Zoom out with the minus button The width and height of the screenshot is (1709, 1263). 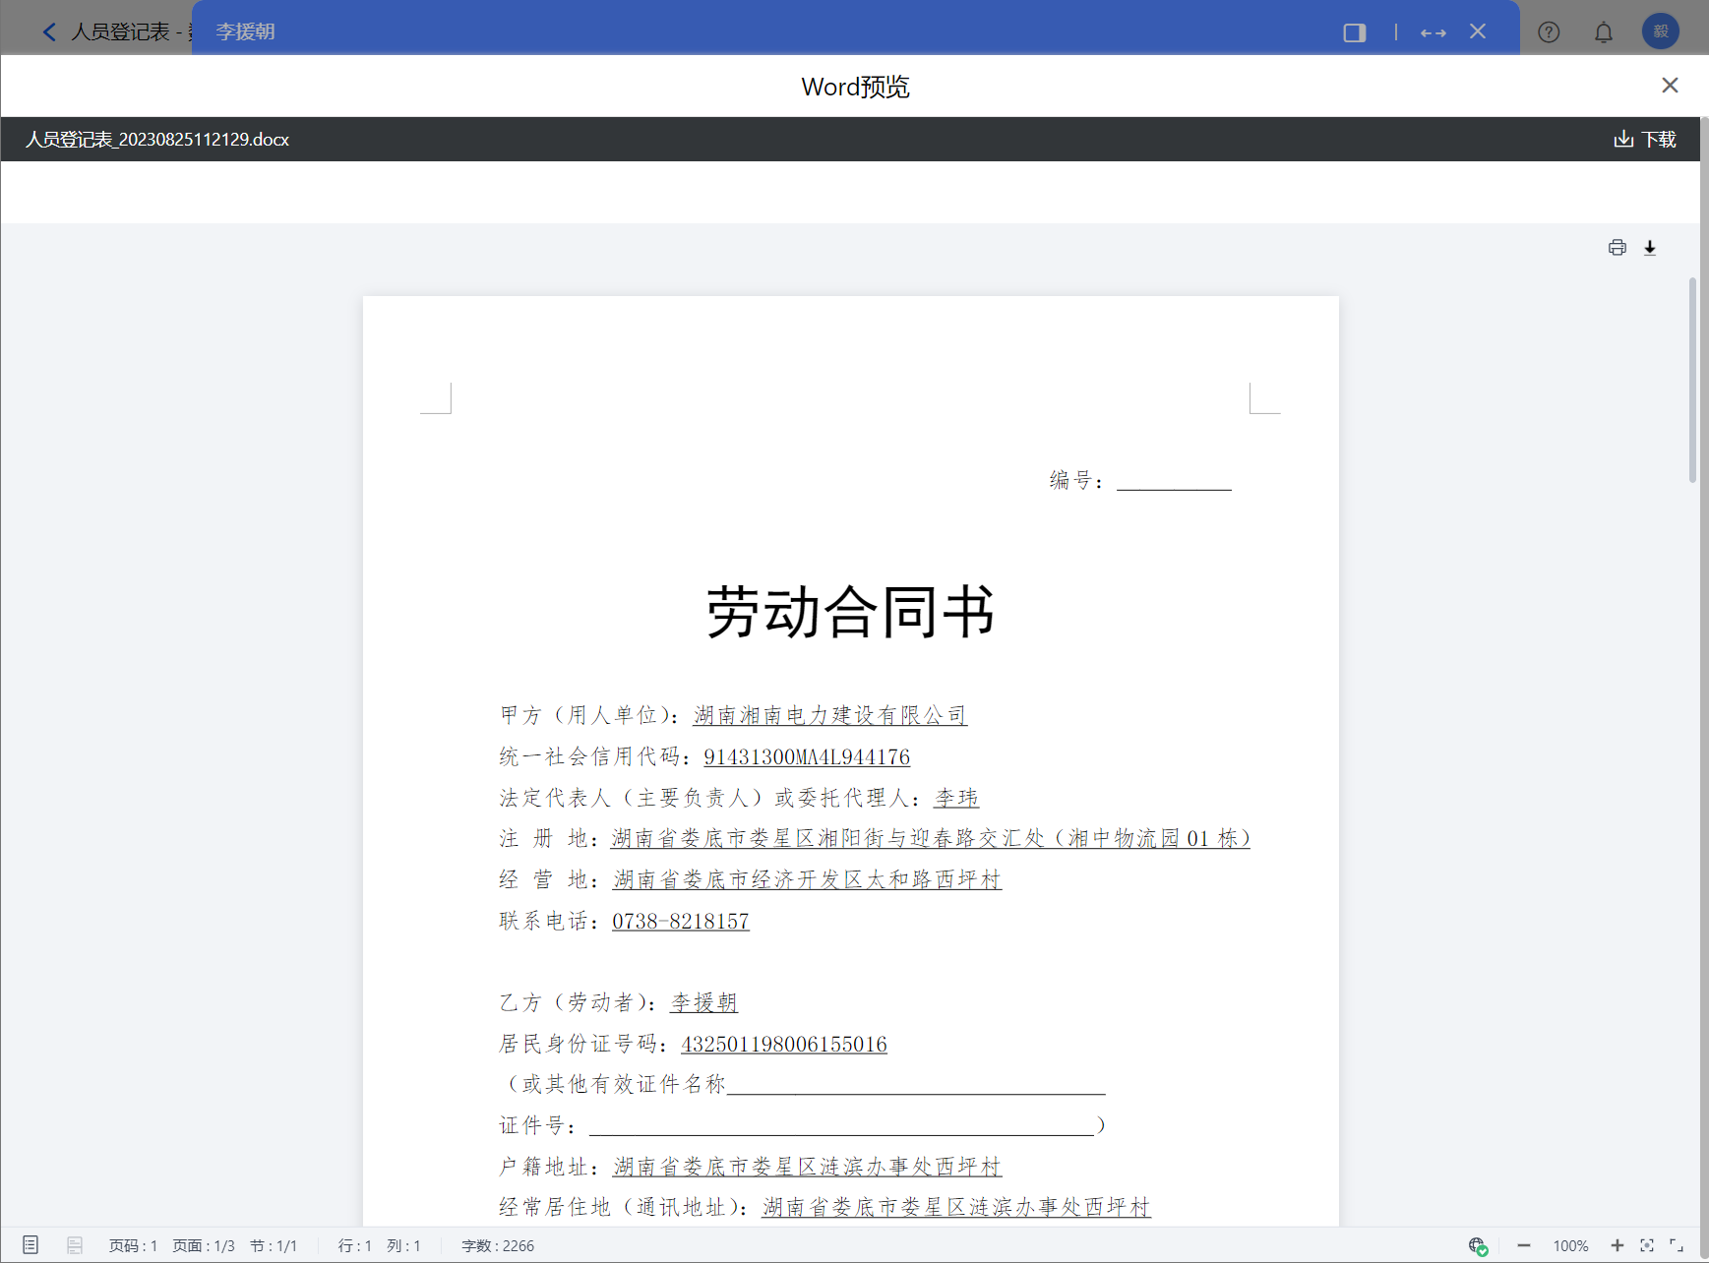point(1523,1245)
